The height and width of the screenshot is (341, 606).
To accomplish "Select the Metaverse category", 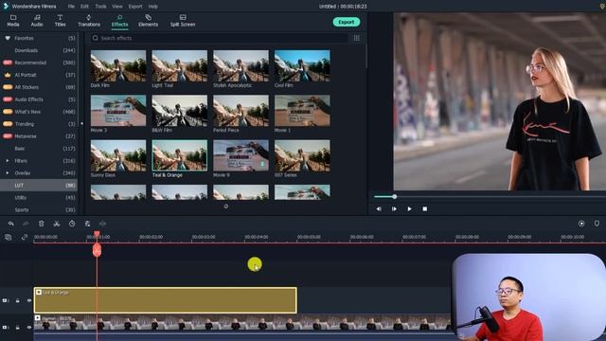I will [39, 136].
